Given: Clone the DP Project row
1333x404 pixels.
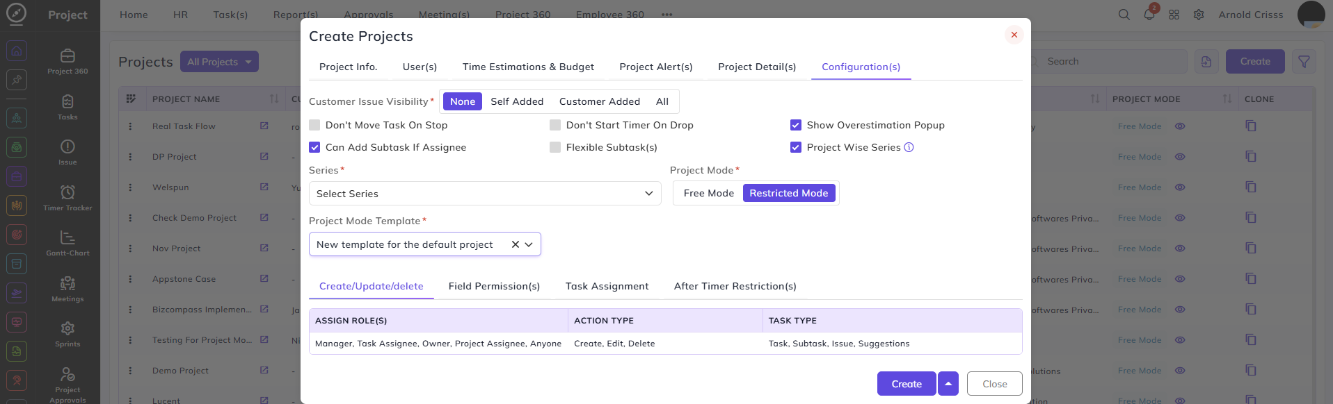Looking at the screenshot, I should tap(1251, 157).
